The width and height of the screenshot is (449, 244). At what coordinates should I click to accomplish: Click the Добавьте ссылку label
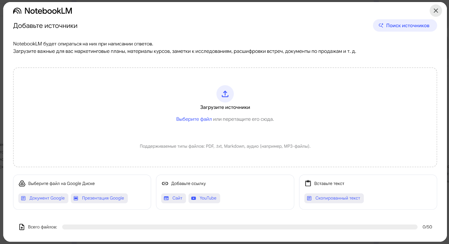coord(189,184)
